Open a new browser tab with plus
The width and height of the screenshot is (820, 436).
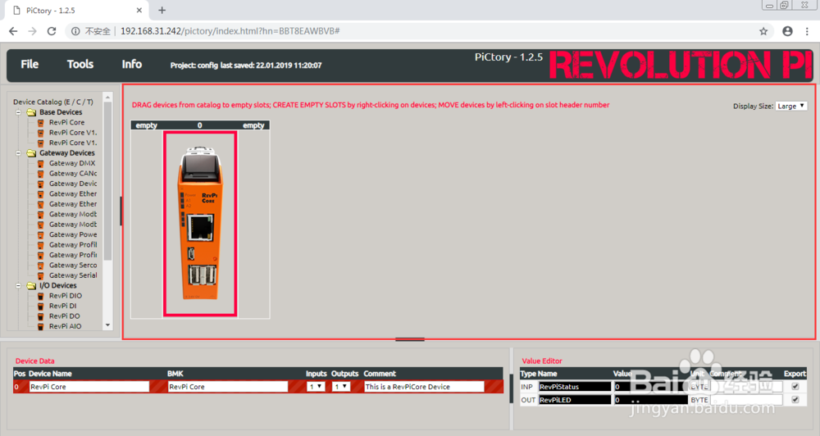pos(162,10)
